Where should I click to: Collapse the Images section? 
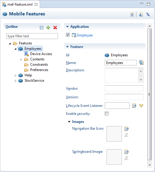pos(69,122)
